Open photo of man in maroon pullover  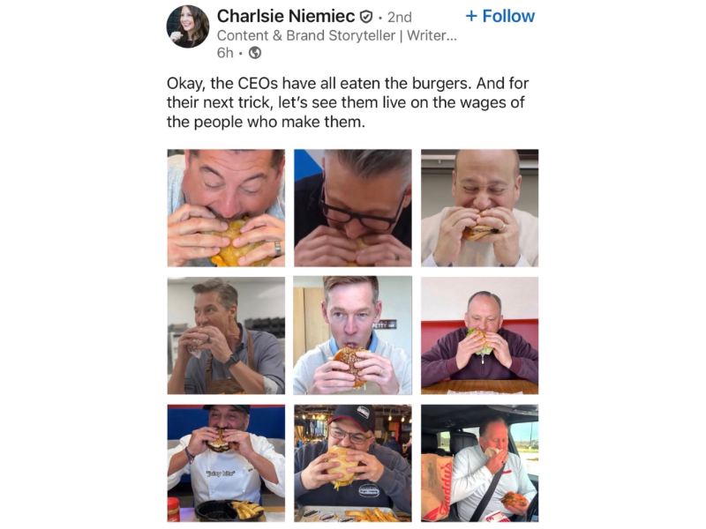[479, 336]
